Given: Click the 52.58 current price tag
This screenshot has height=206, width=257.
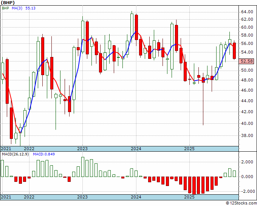Looking at the screenshot, I should 247,61.
